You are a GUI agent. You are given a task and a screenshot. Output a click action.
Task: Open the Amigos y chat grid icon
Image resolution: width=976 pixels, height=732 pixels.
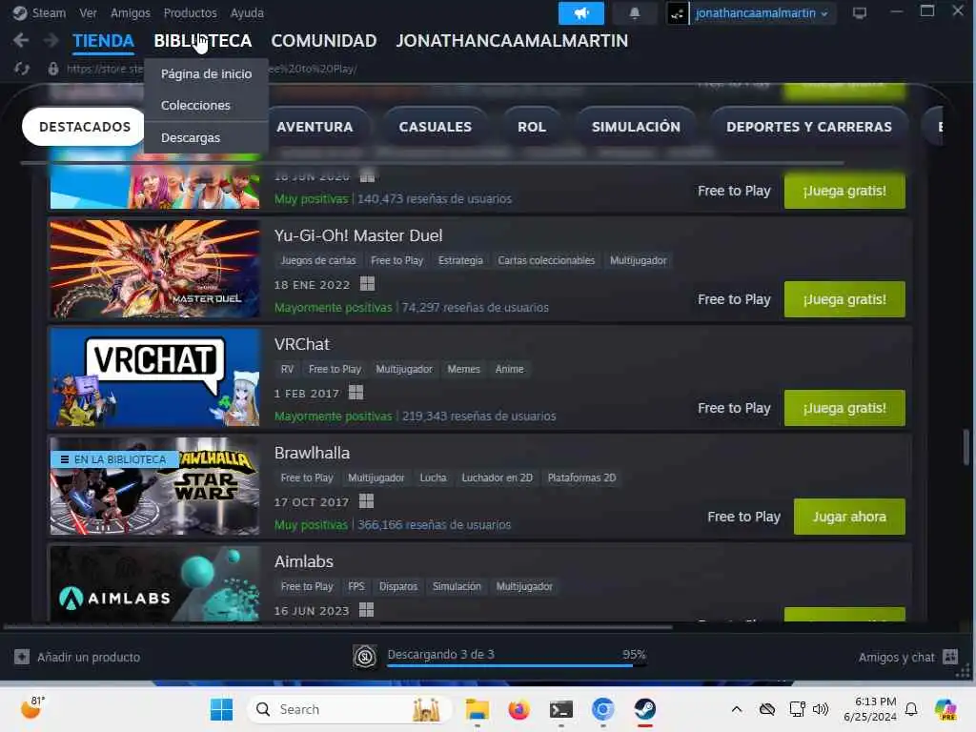pos(950,657)
